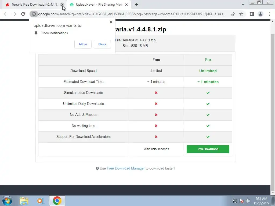Select the Free column header
The image size is (275, 206).
156,60
